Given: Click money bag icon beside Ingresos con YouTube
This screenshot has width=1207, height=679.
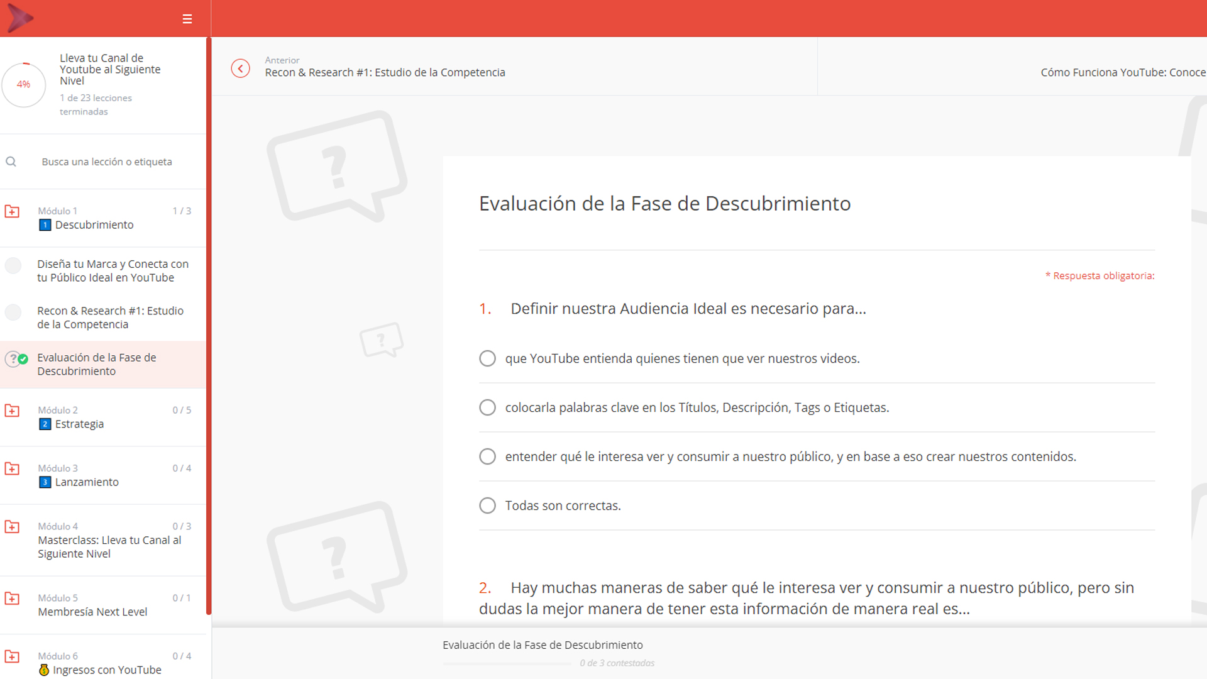Looking at the screenshot, I should [44, 670].
